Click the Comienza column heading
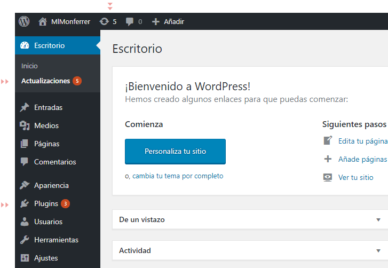The height and width of the screenshot is (268, 388). 144,124
